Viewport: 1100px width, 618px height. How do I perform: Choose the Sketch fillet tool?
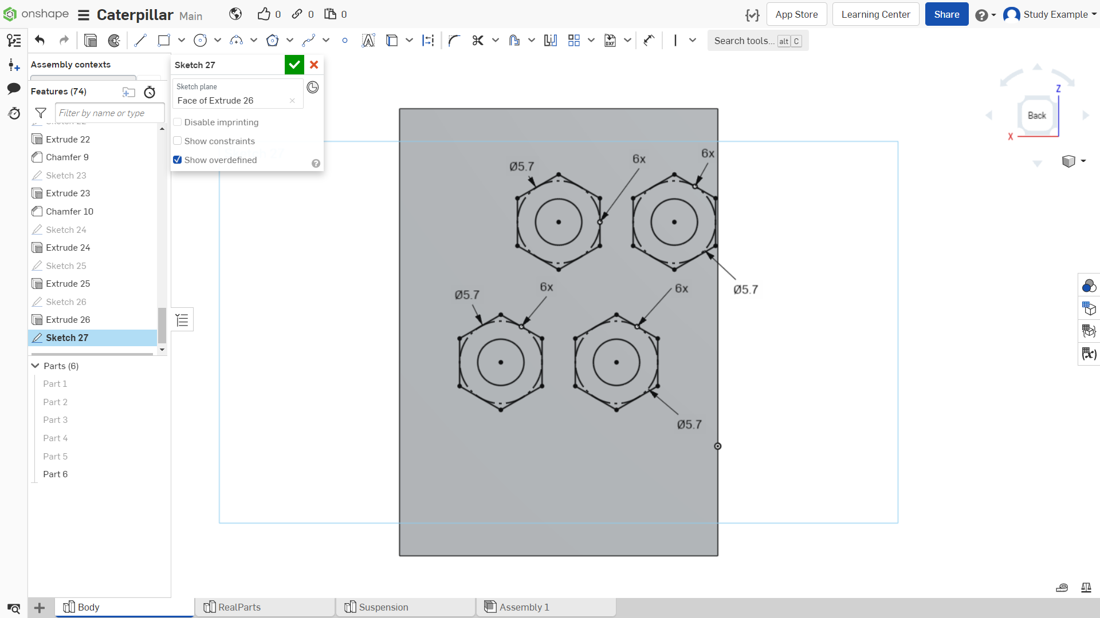[x=454, y=41]
